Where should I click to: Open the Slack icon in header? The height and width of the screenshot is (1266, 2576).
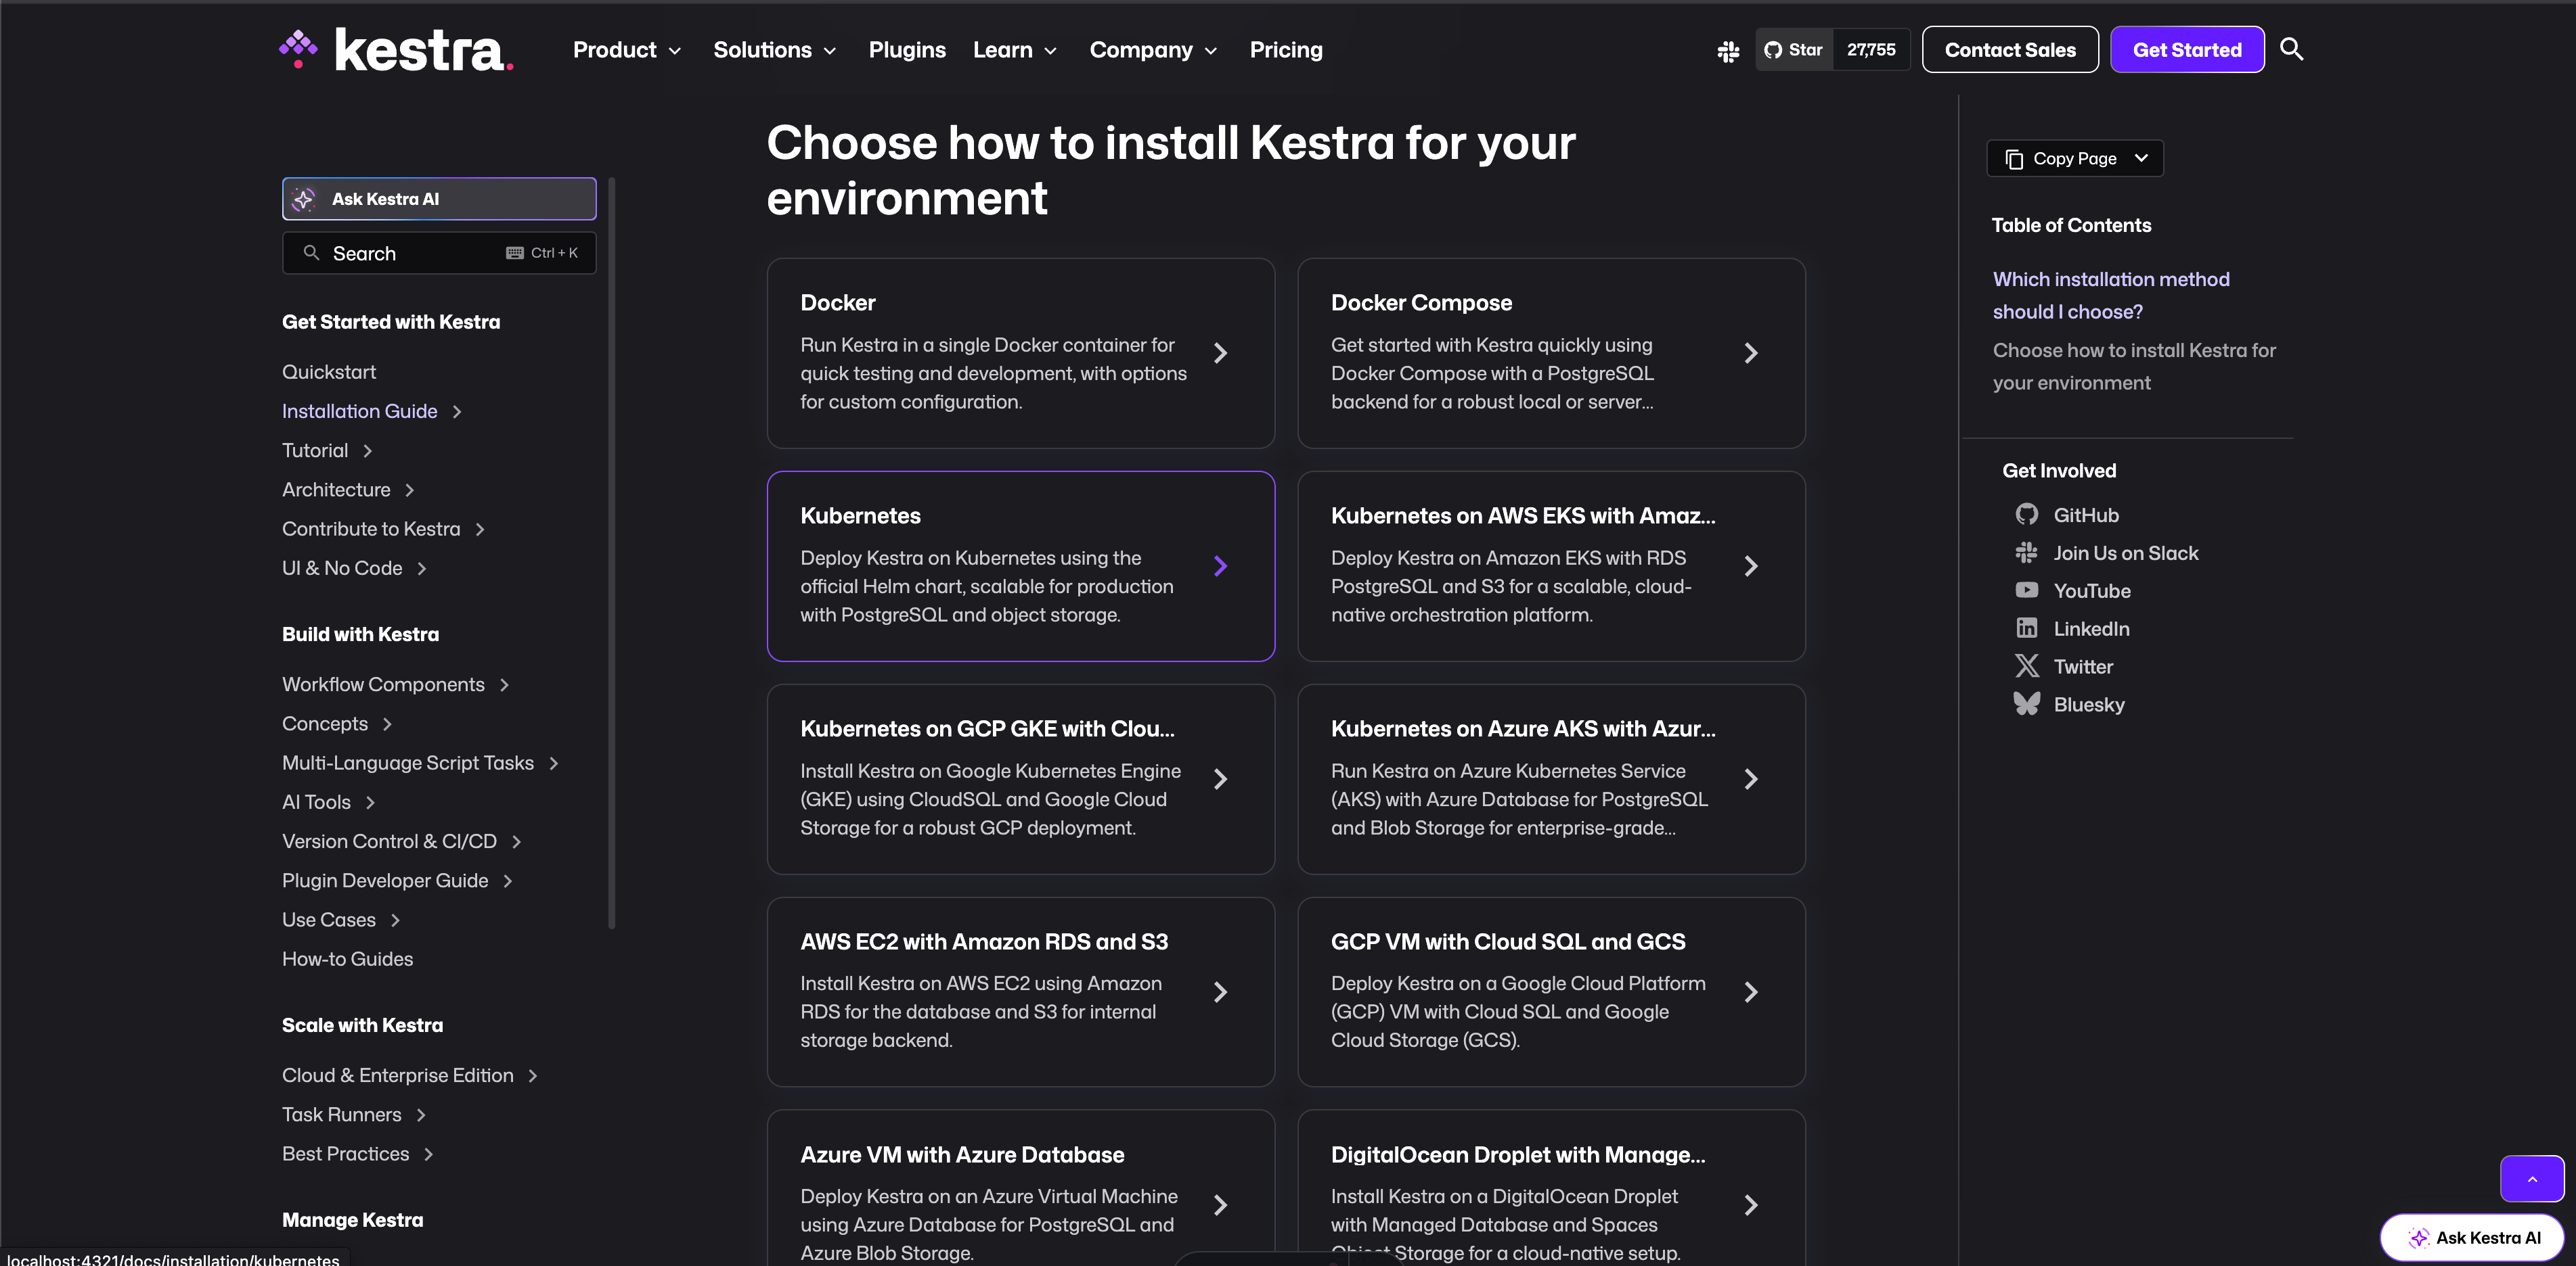coord(1728,51)
